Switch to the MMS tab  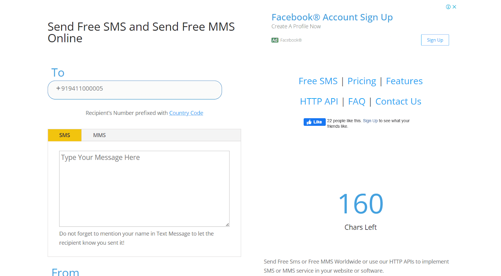click(99, 135)
